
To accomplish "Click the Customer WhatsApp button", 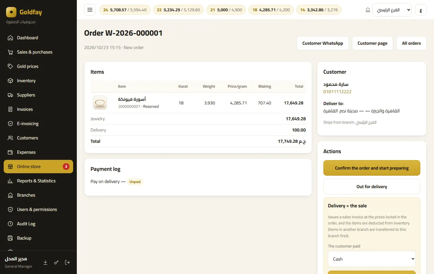I will click(x=323, y=43).
